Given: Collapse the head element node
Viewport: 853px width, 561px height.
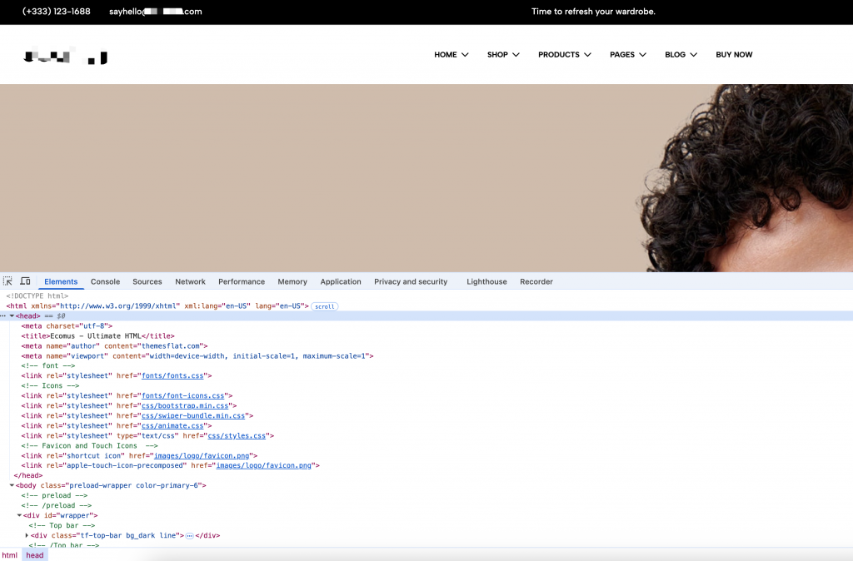Looking at the screenshot, I should 12,315.
